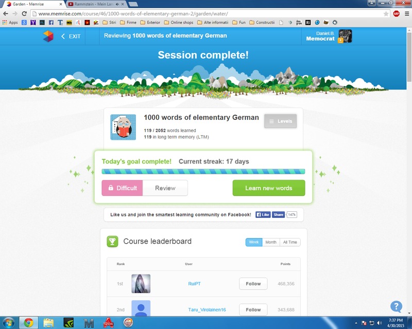Screen dimensions: 412x329
Task: Bookmark this page with the star
Action: [x=386, y=14]
